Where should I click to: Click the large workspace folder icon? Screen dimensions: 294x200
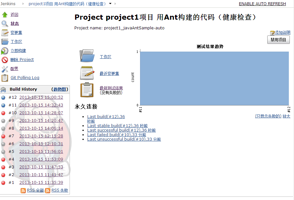point(87,55)
